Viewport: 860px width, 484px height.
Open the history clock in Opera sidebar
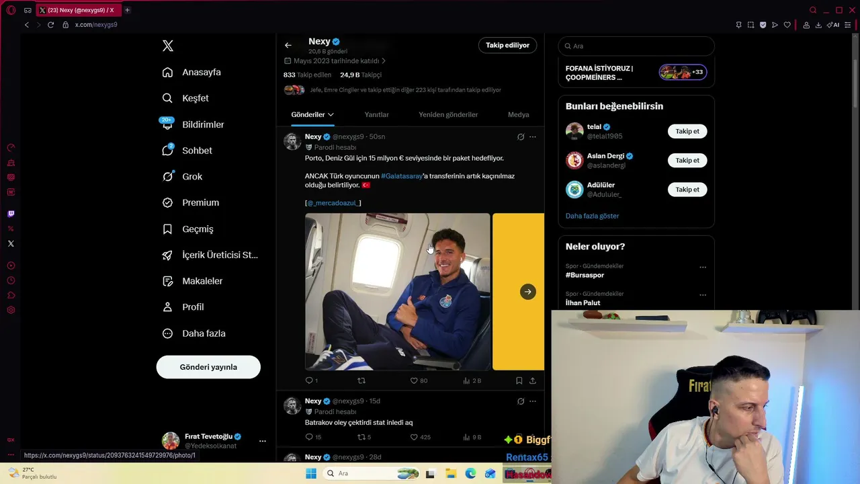pyautogui.click(x=11, y=280)
